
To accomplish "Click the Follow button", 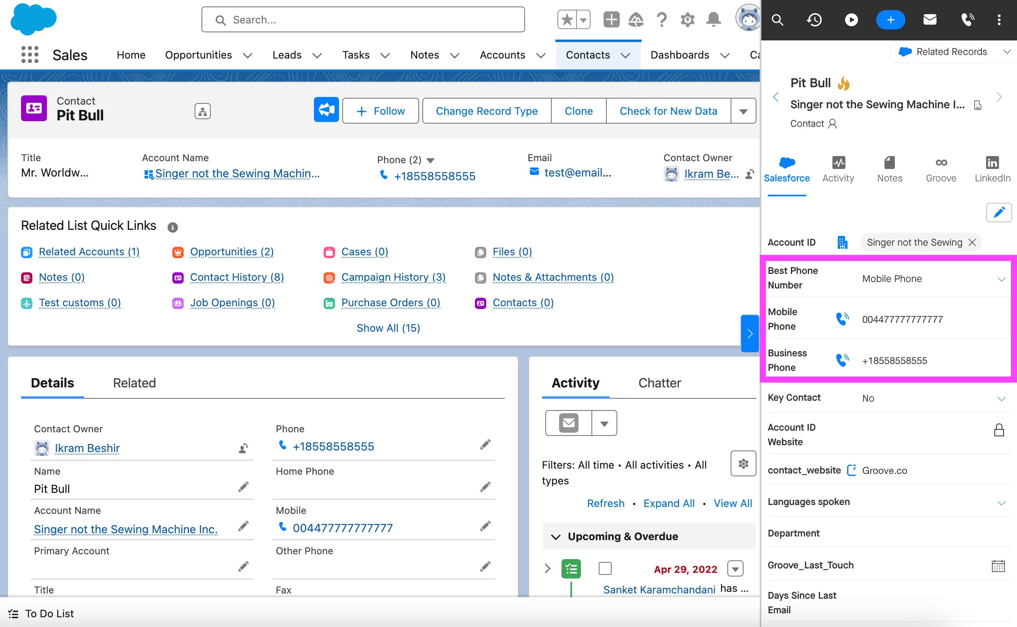I will (x=380, y=111).
